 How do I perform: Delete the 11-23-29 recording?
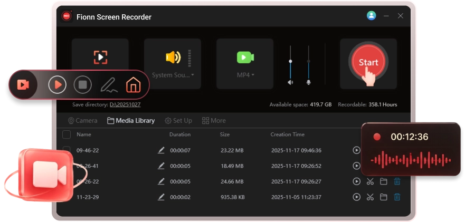coord(397,197)
